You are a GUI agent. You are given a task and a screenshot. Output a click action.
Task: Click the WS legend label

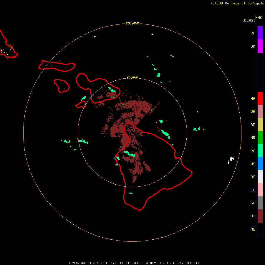coord(253,164)
